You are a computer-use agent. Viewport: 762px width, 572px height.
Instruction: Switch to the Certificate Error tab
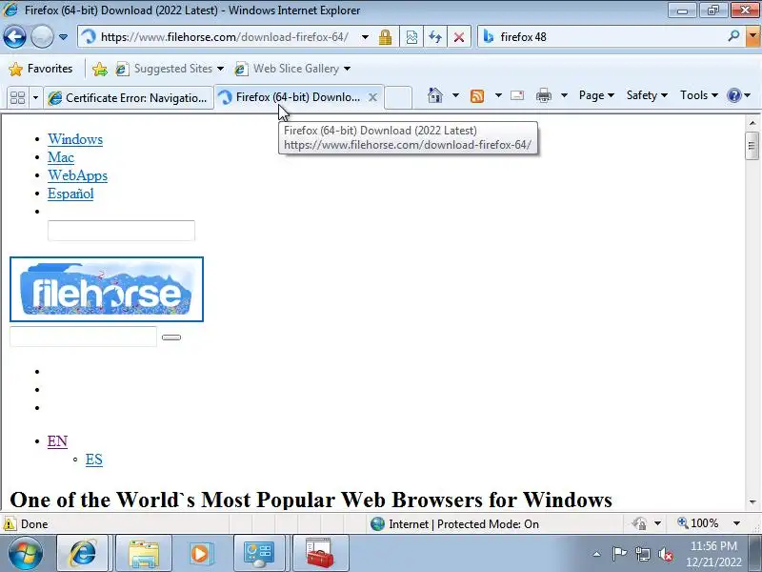click(x=129, y=98)
